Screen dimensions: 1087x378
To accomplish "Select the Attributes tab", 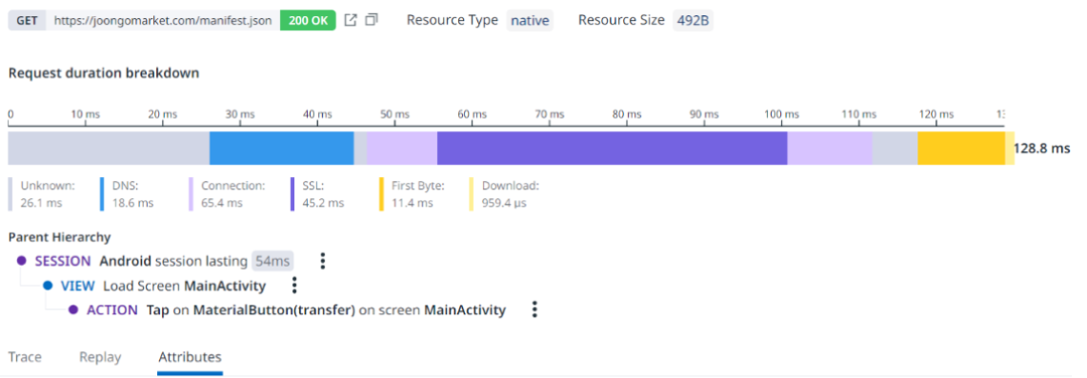I will click(x=190, y=357).
